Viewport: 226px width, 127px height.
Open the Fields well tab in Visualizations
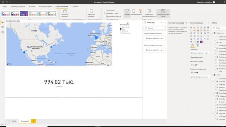[193, 46]
